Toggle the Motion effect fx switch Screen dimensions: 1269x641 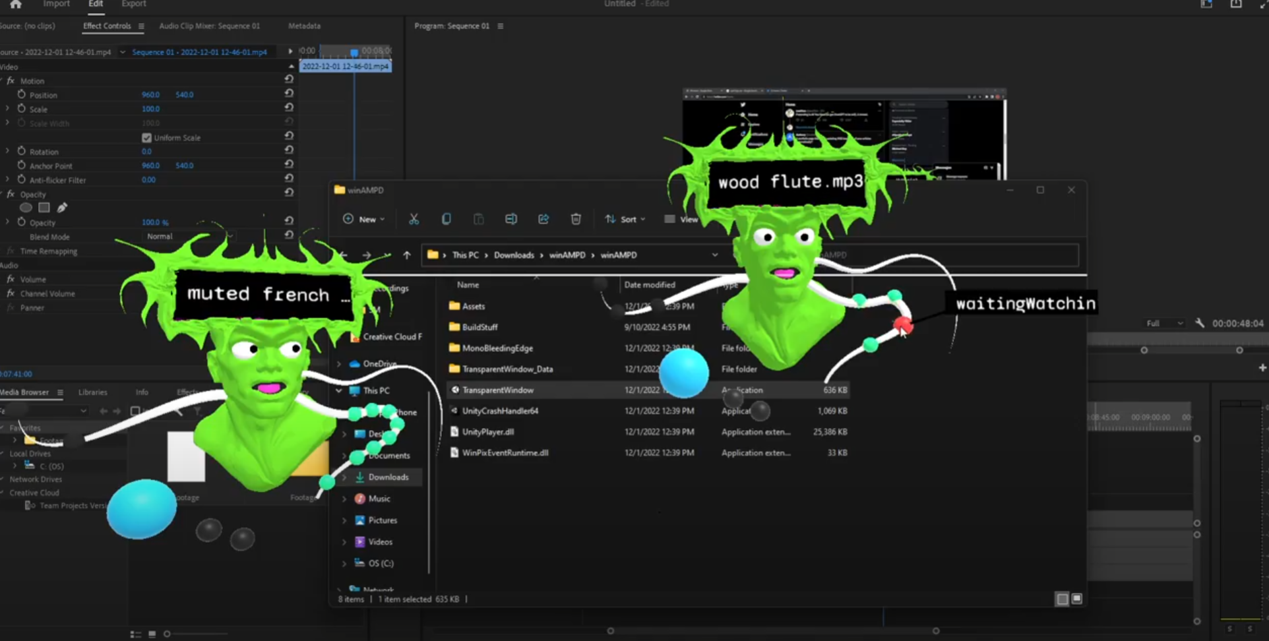(11, 80)
